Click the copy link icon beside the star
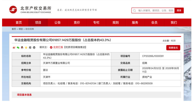The height and width of the screenshot is (105, 195). pyautogui.click(x=30, y=48)
